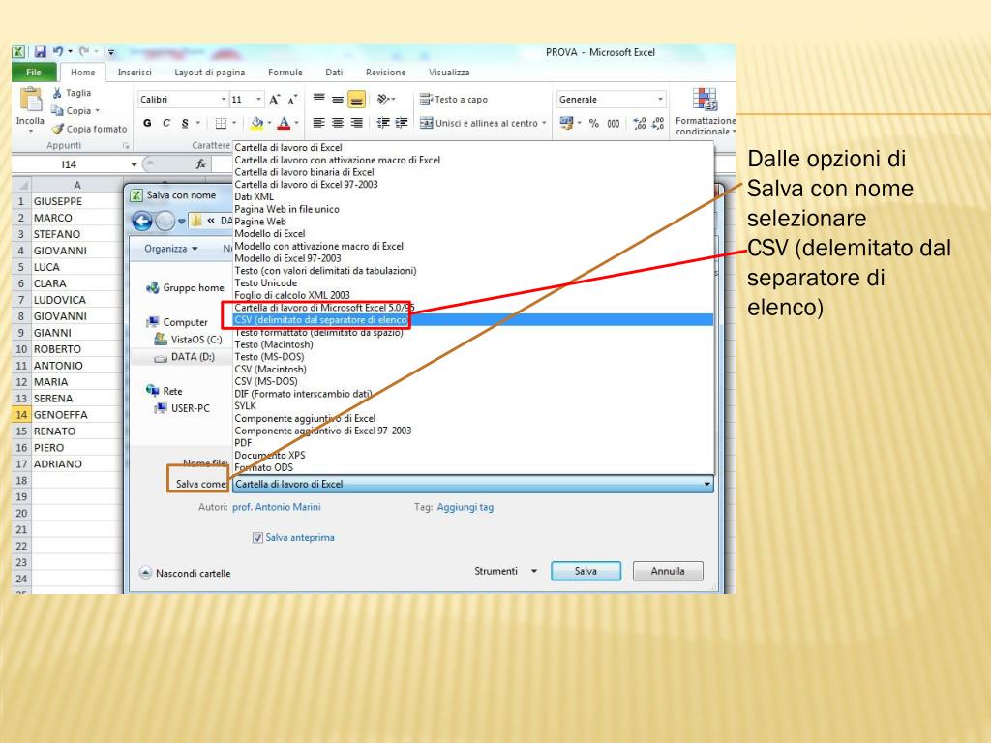Switch to Layout di pagina tab
Image resolution: width=991 pixels, height=743 pixels.
tap(209, 72)
